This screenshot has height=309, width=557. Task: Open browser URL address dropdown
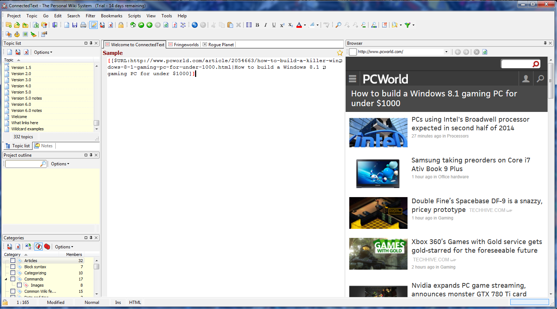tap(446, 52)
